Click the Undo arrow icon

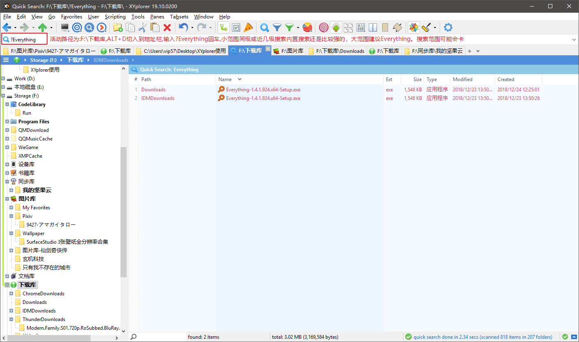tap(183, 27)
